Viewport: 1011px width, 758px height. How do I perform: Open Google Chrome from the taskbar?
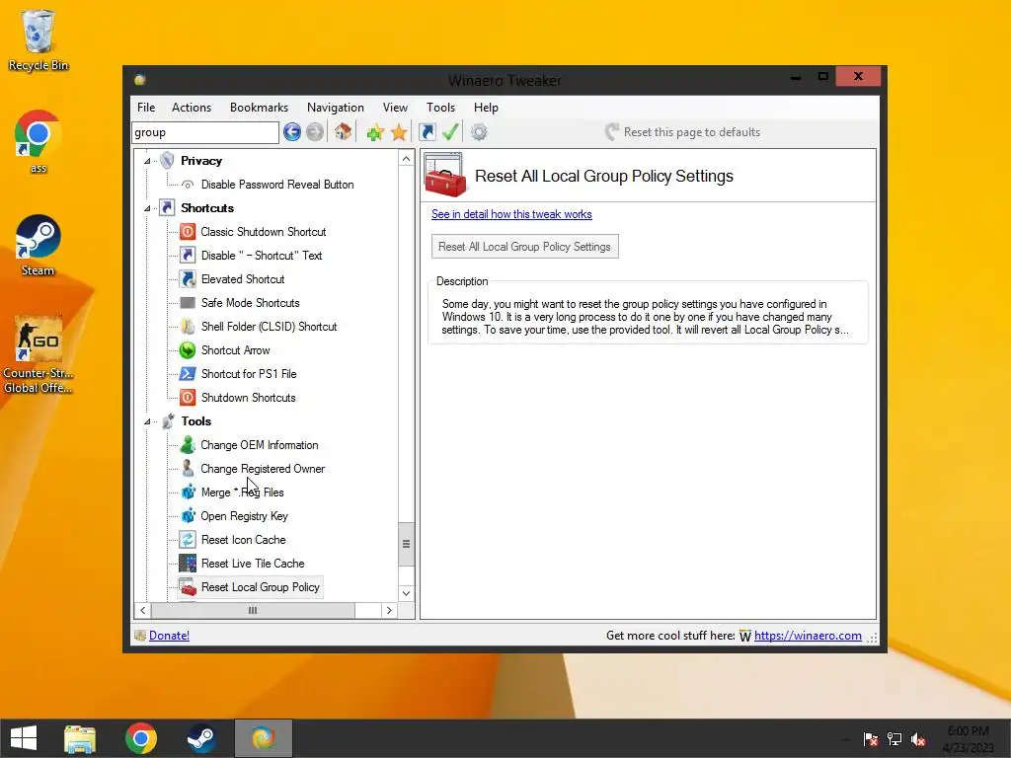pyautogui.click(x=141, y=738)
